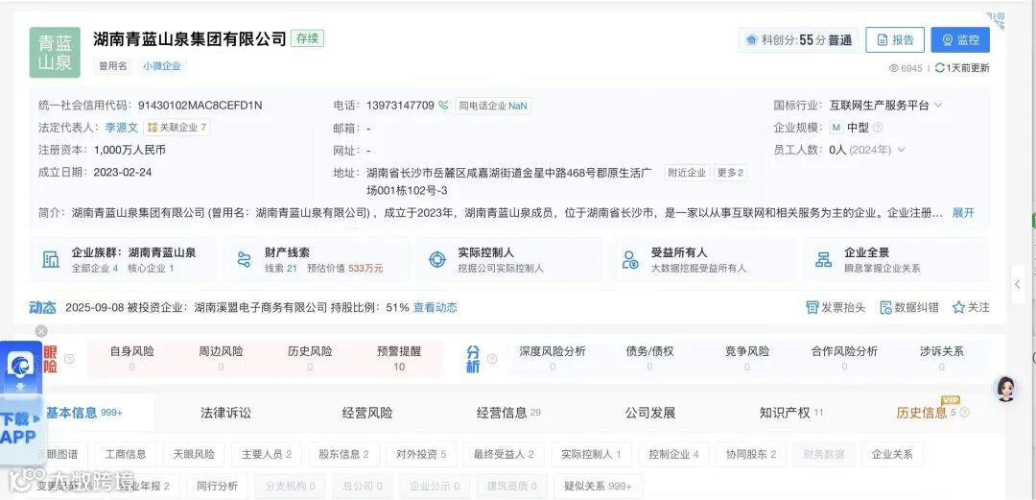The height and width of the screenshot is (500, 1036).
Task: Select 疑似关系 999+ sub-tab
Action: point(598,487)
